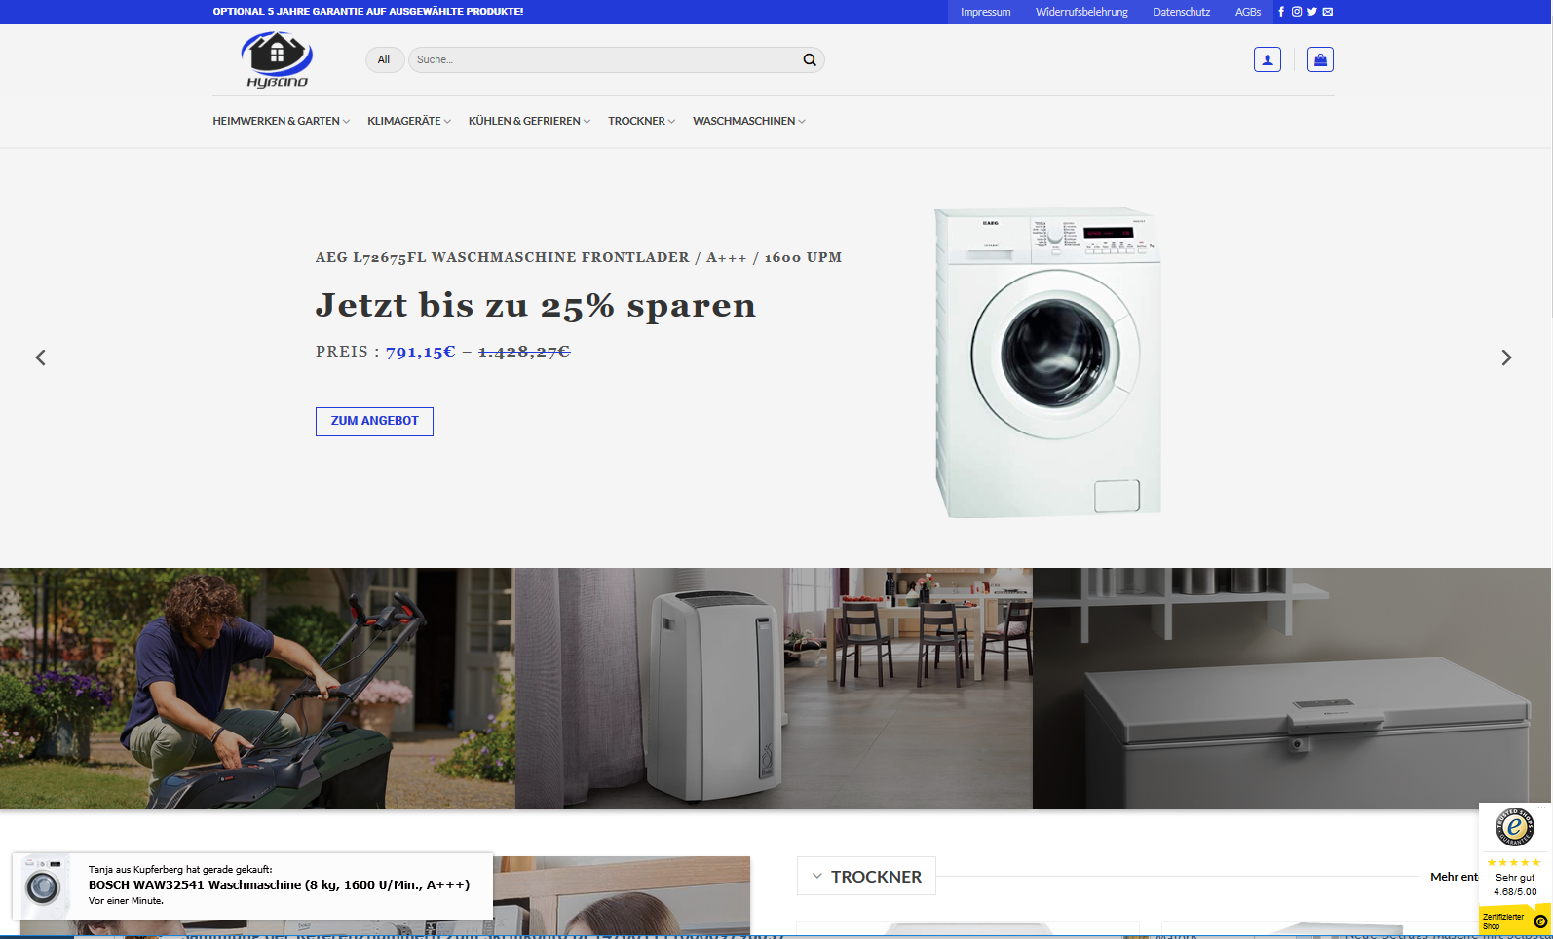Open the All categories search dropdown
1553x939 pixels.
(x=384, y=59)
